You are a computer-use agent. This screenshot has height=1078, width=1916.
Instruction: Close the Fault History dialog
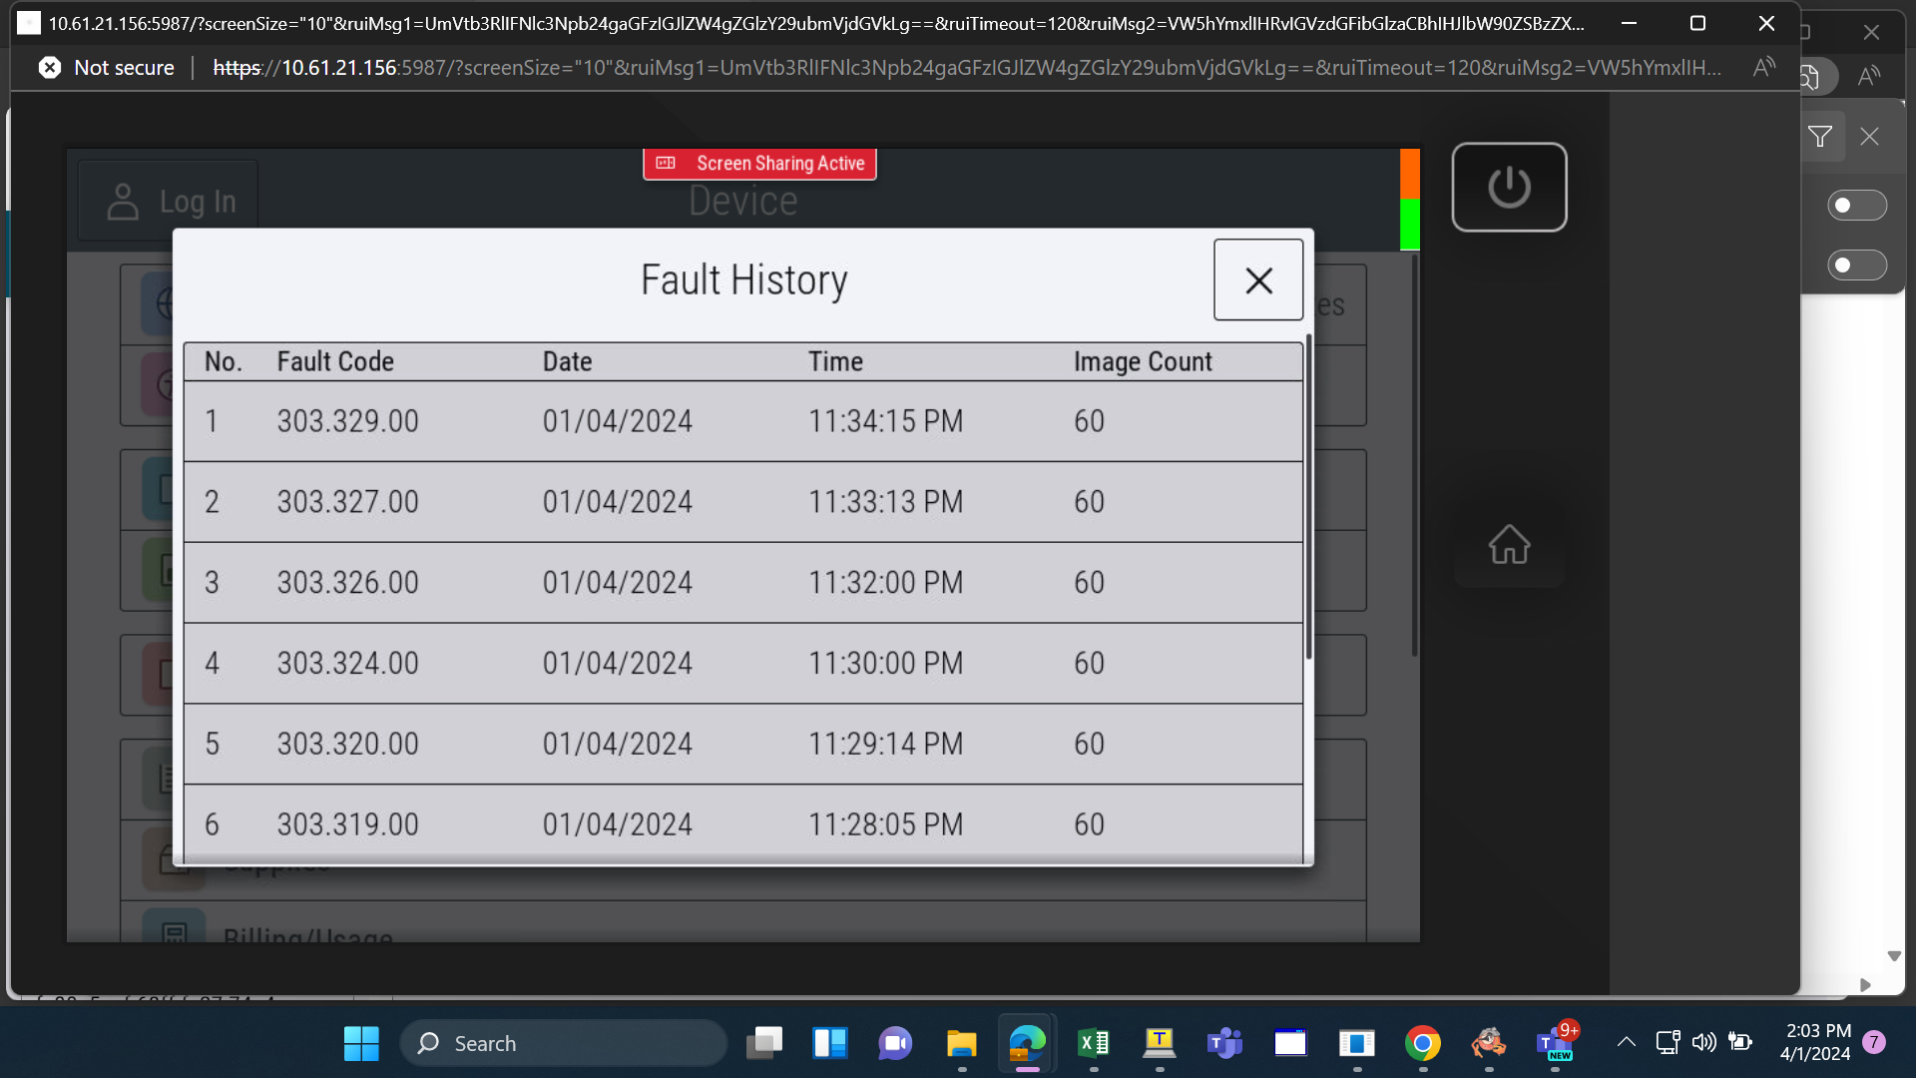[1258, 280]
